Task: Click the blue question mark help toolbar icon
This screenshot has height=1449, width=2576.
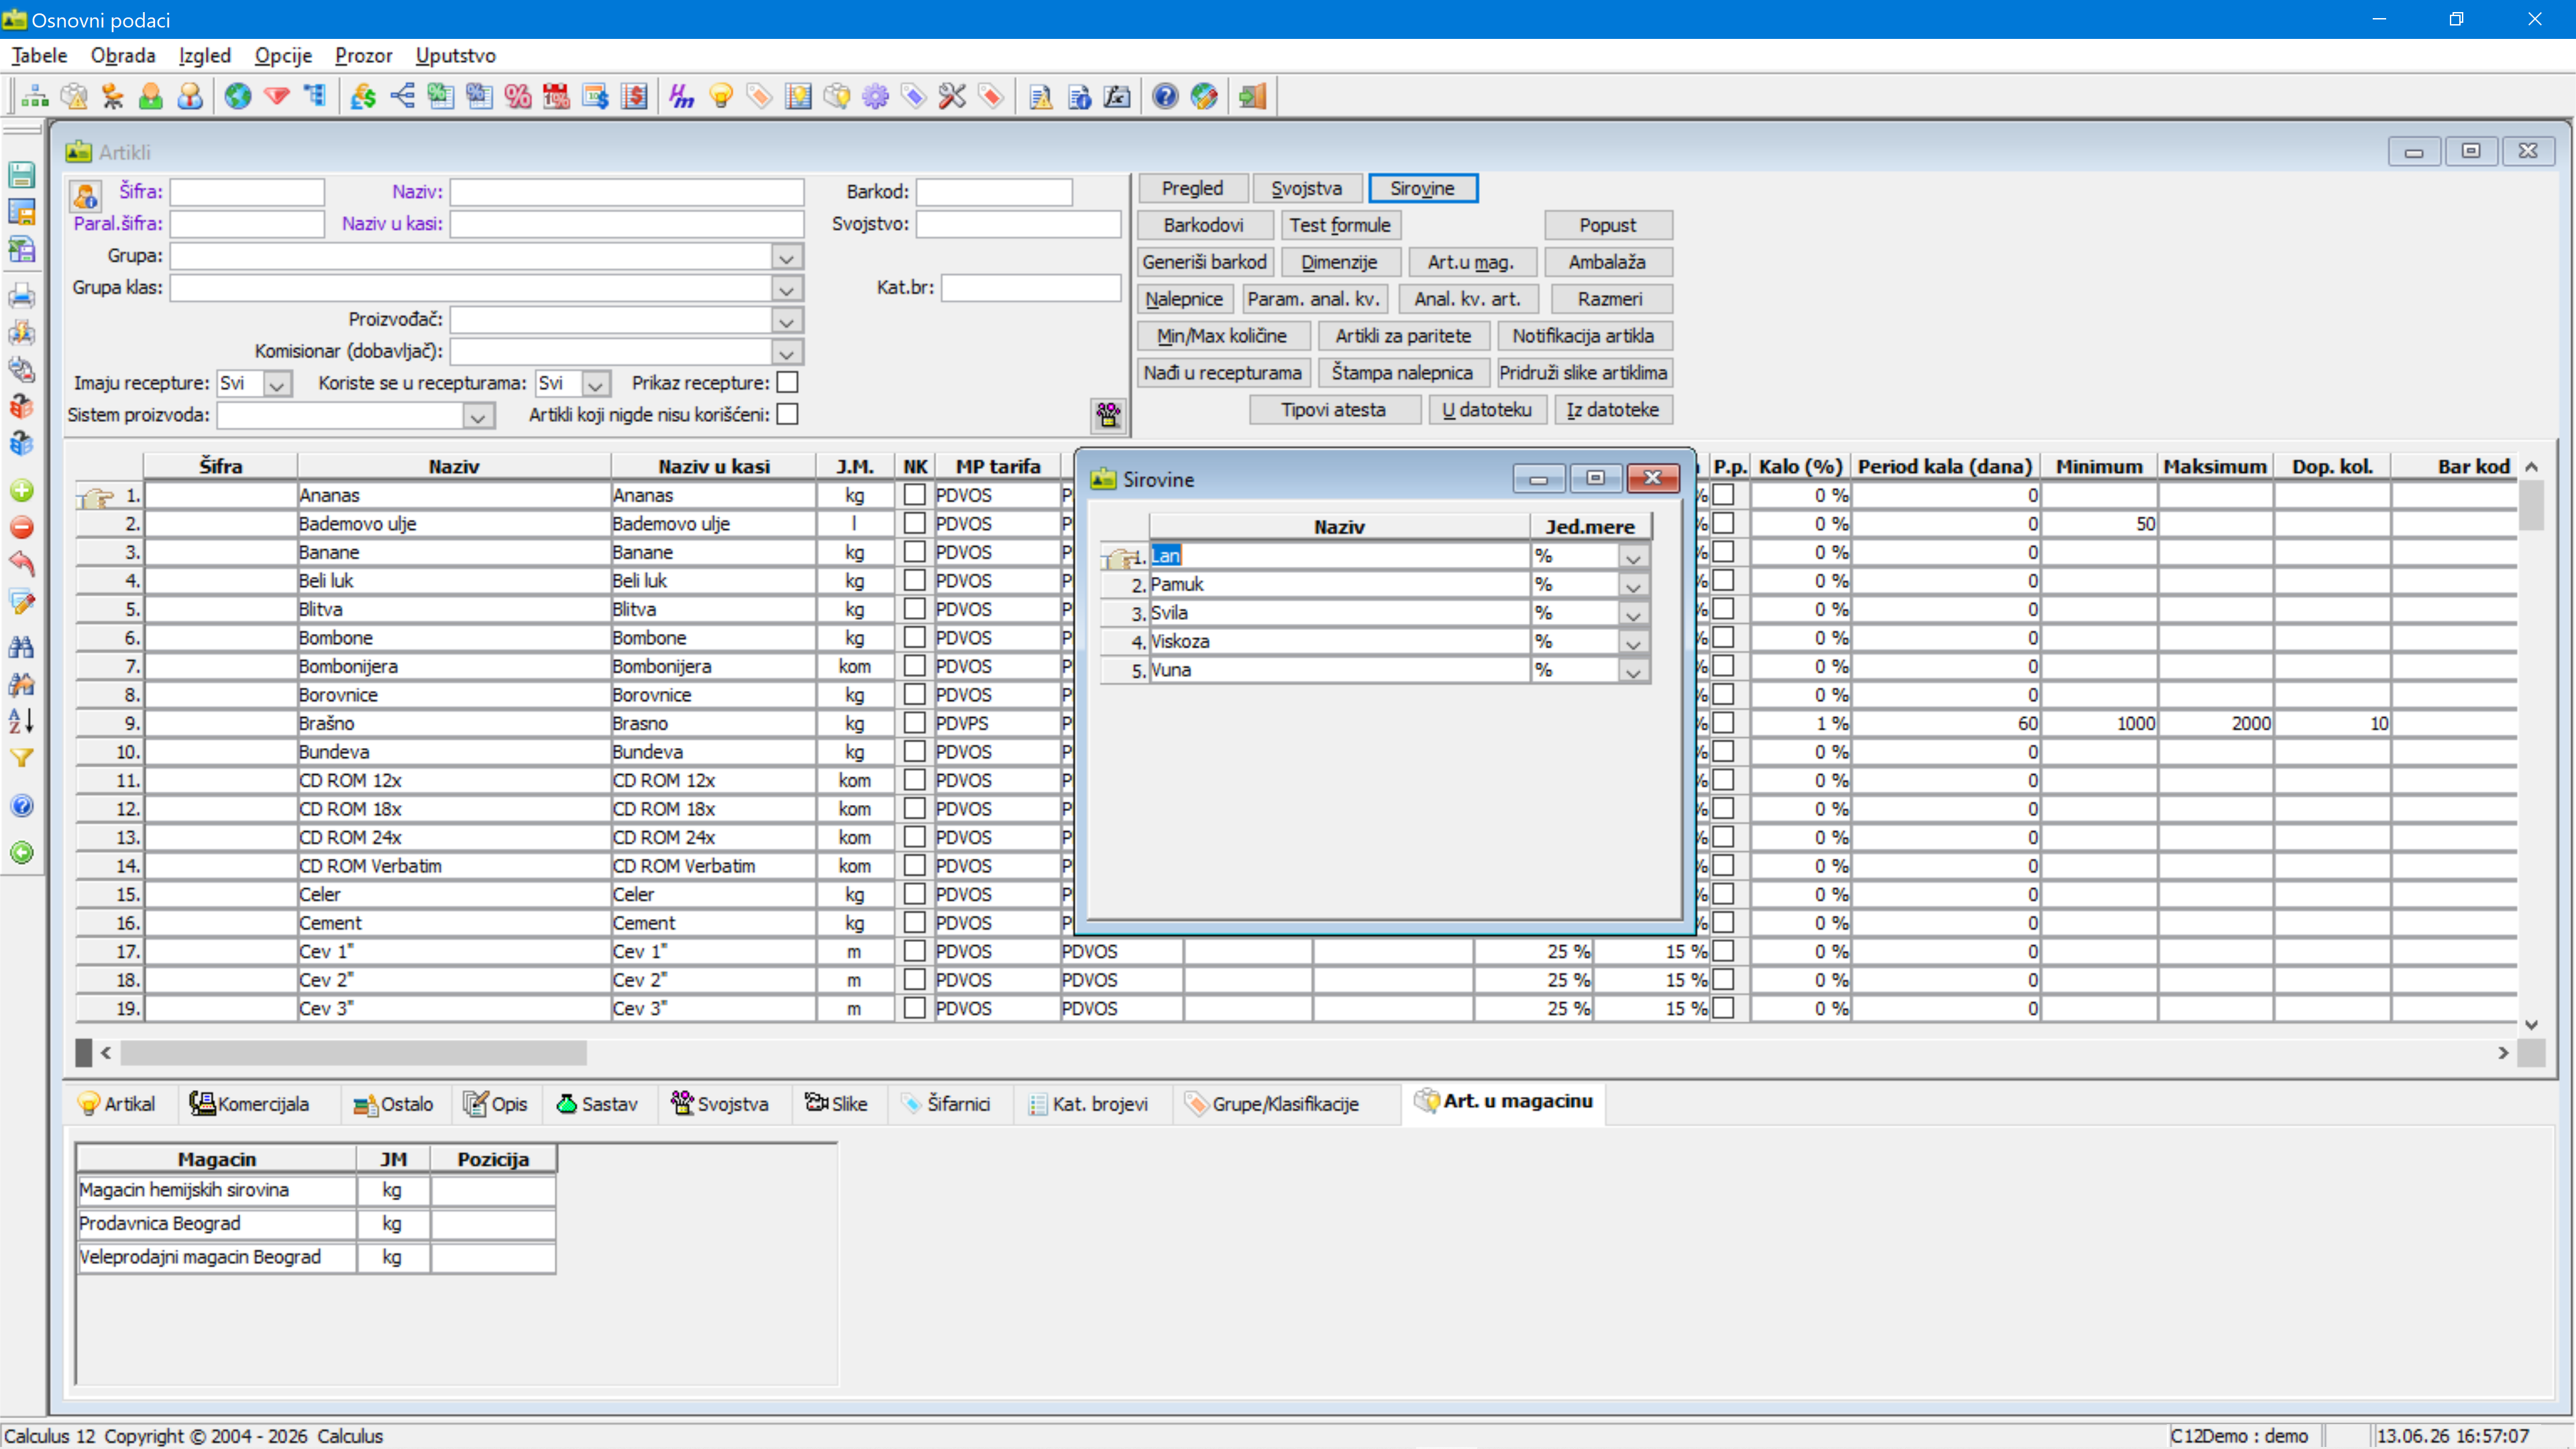Action: coord(1165,96)
